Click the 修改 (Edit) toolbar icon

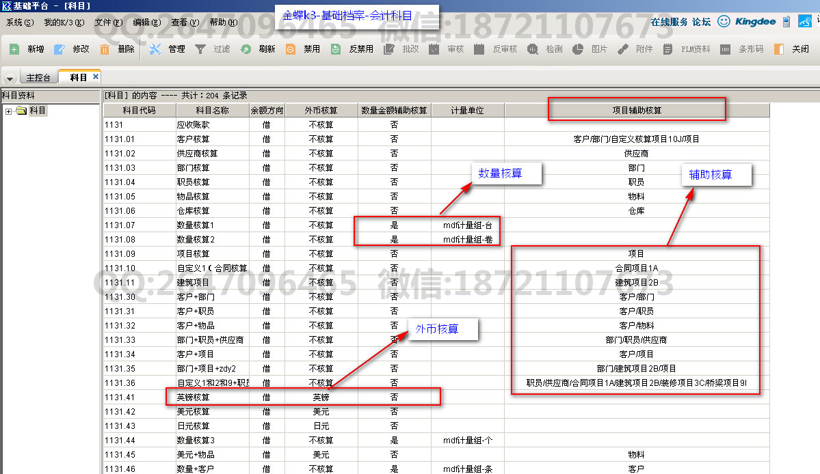(x=59, y=49)
